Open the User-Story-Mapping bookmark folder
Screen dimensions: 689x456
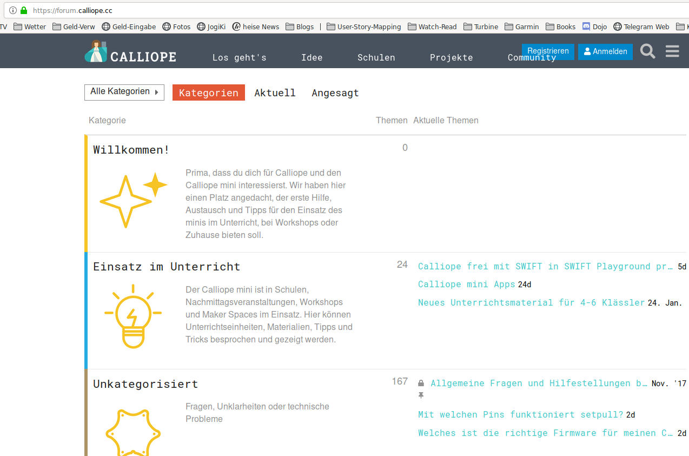point(364,27)
